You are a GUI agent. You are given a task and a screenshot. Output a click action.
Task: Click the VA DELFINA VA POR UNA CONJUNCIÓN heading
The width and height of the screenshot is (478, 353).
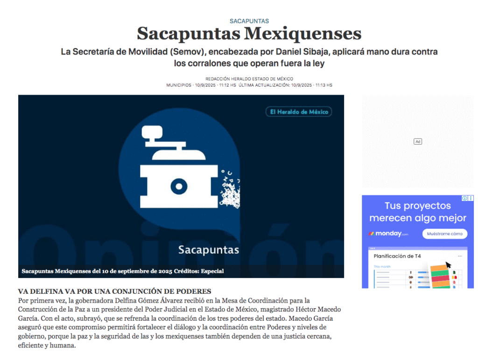click(x=115, y=291)
